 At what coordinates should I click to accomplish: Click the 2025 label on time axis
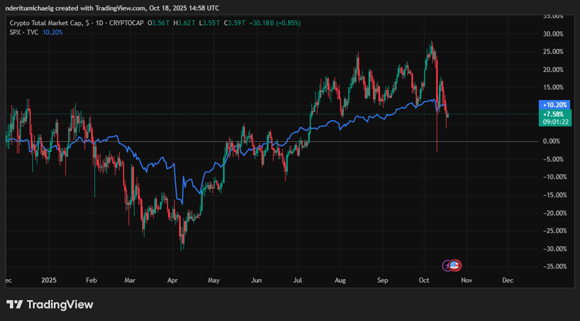point(49,281)
